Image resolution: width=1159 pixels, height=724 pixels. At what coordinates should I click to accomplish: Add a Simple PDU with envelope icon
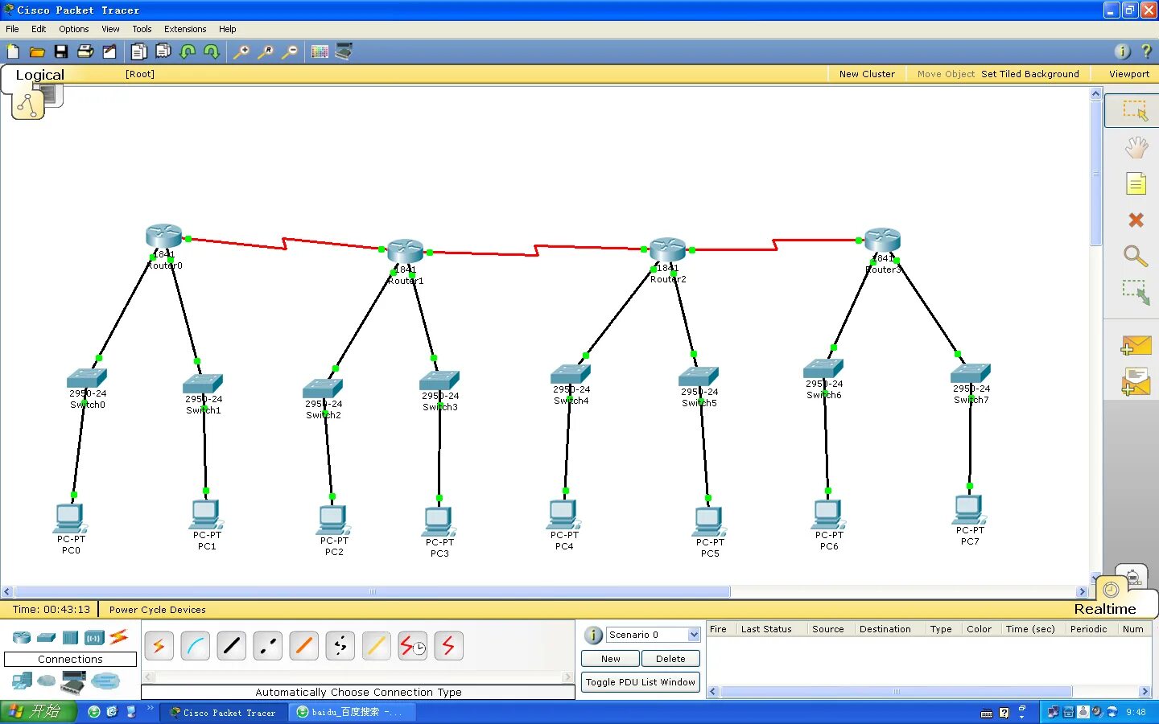tap(1136, 346)
